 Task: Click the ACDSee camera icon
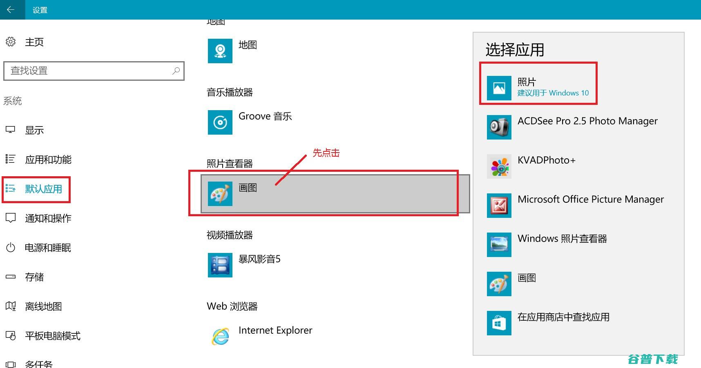coord(499,127)
